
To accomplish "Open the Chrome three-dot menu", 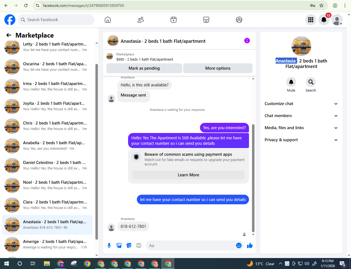I will 345,5.
